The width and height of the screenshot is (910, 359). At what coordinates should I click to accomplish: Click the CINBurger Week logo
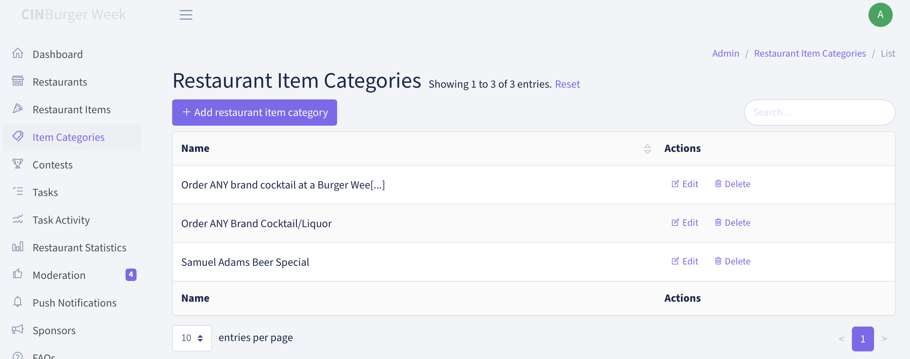74,14
